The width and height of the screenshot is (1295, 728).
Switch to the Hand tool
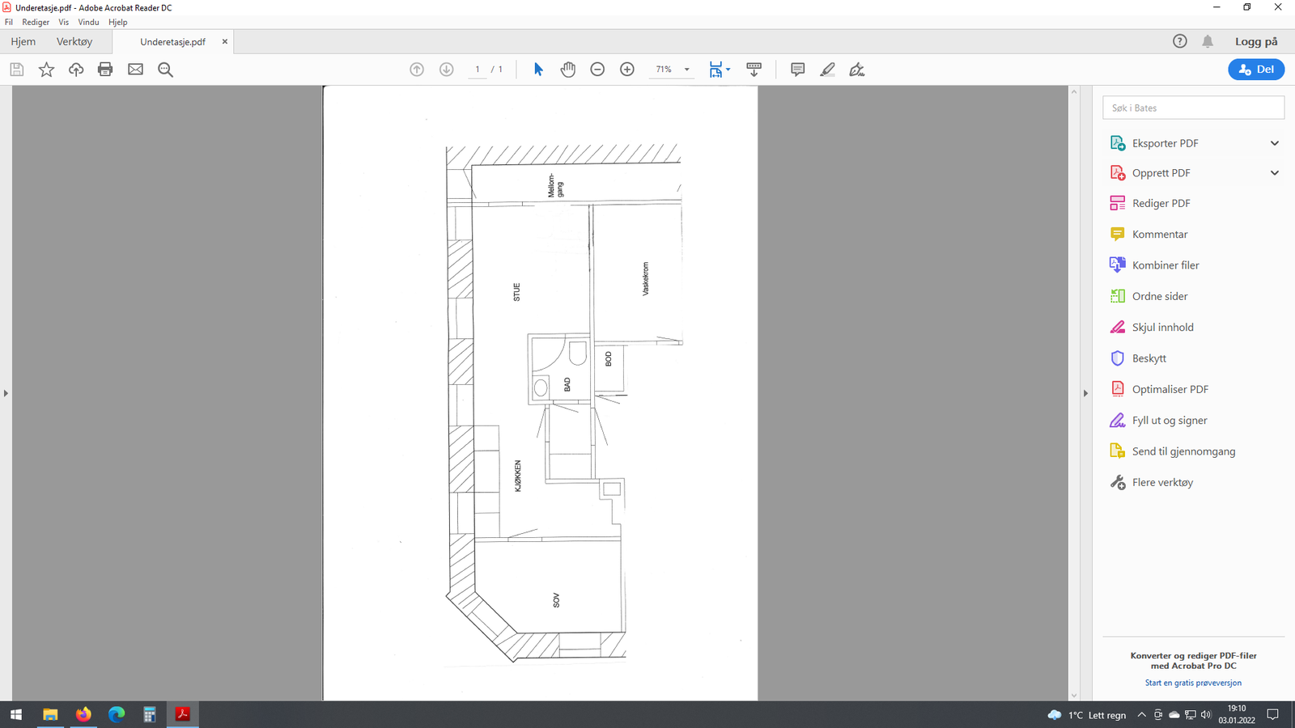tap(567, 70)
